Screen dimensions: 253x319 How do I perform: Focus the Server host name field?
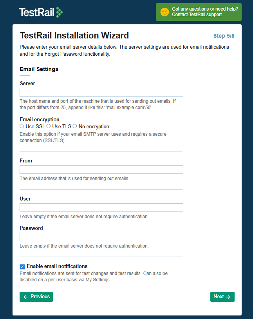(x=101, y=92)
